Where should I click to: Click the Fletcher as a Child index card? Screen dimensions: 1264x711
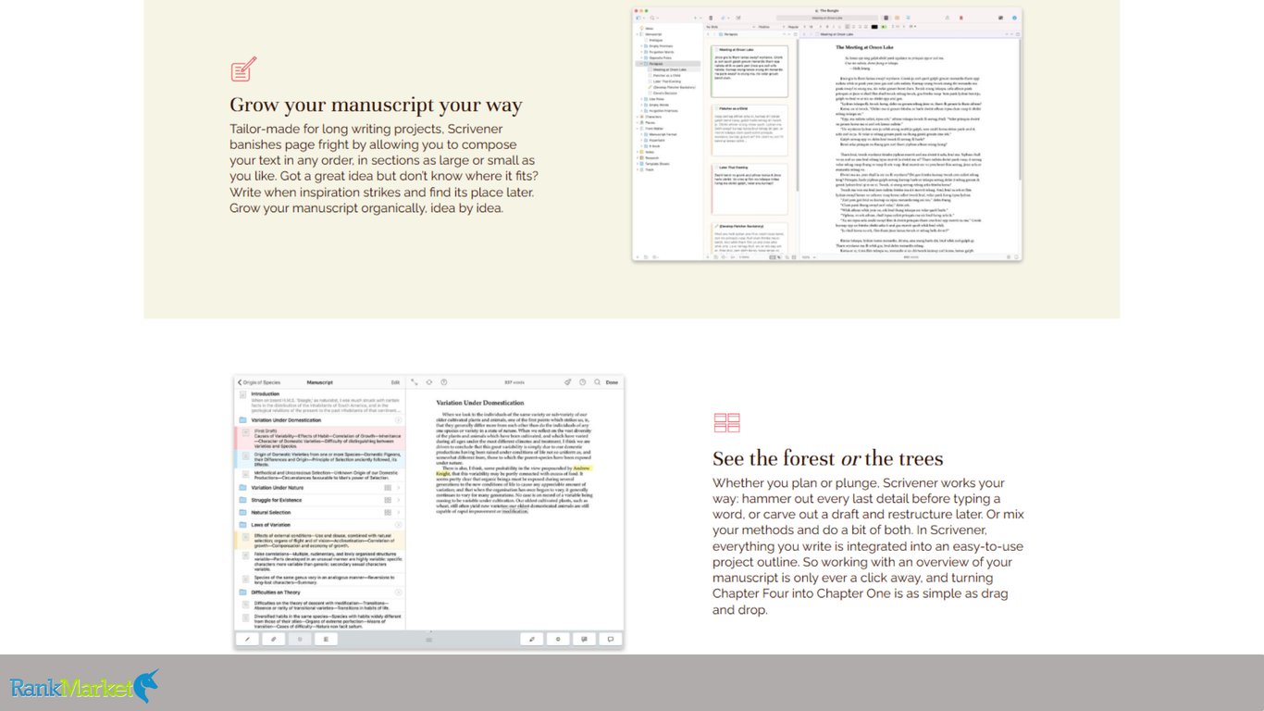(x=750, y=131)
